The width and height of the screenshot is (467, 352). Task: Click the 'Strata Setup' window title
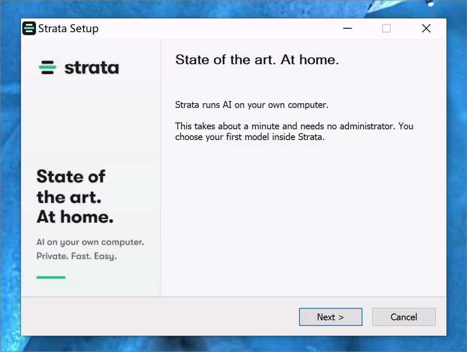click(x=69, y=29)
